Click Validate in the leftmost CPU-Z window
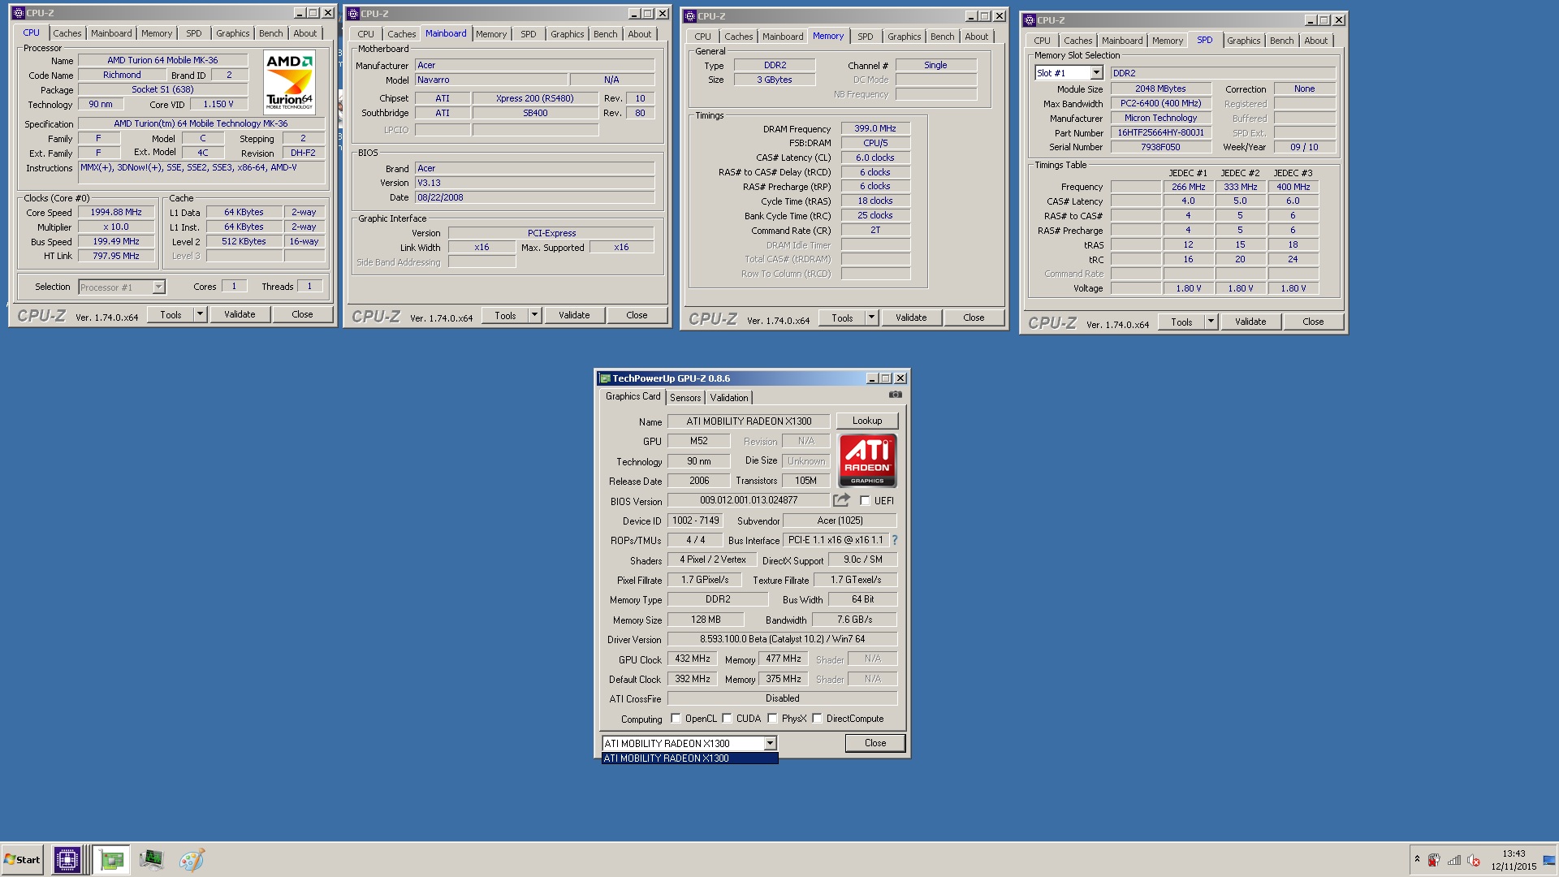The height and width of the screenshot is (877, 1559). point(240,314)
